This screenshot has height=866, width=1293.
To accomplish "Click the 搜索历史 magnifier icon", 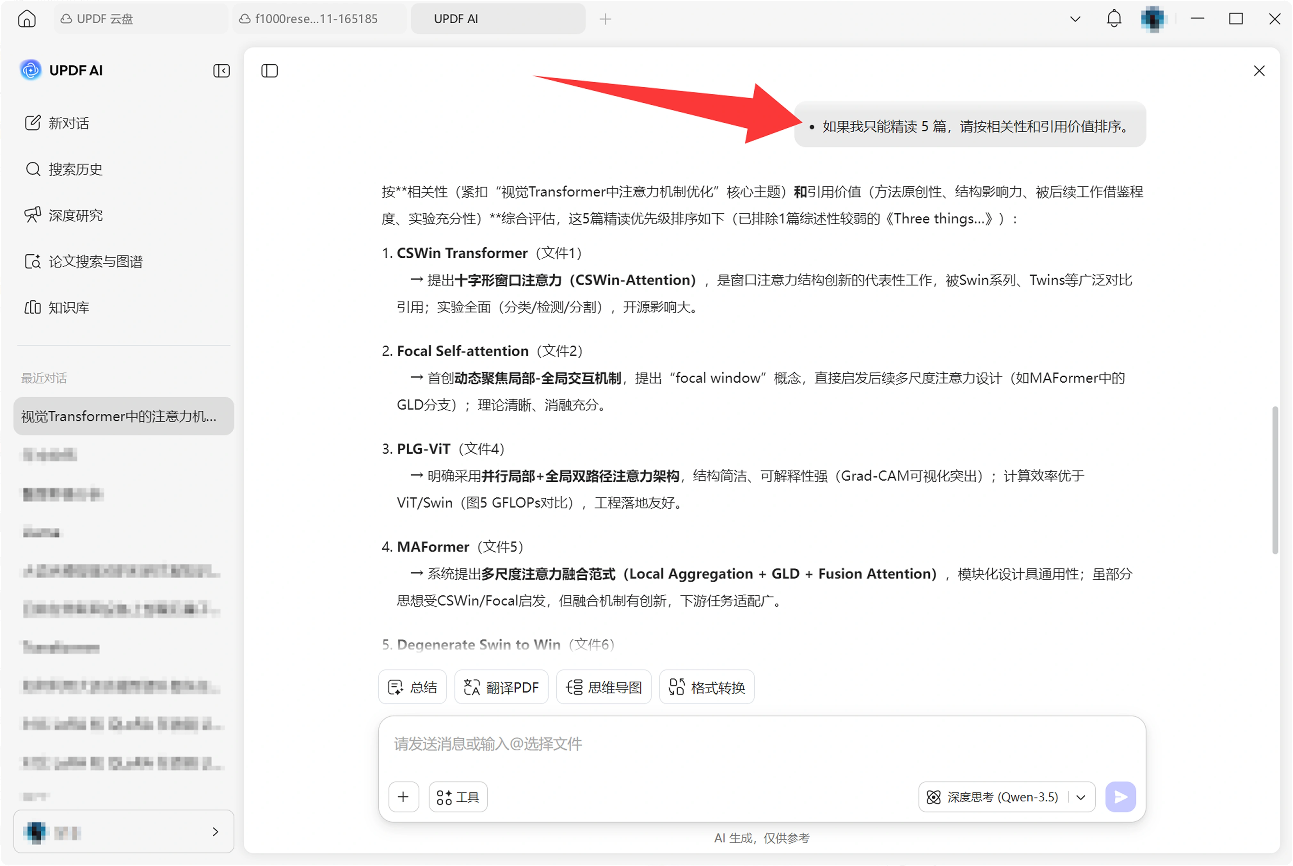I will pyautogui.click(x=33, y=169).
